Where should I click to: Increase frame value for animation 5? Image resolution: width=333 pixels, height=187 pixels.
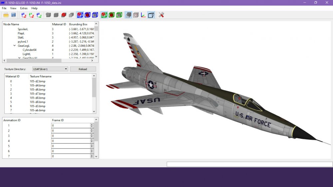coord(92,145)
